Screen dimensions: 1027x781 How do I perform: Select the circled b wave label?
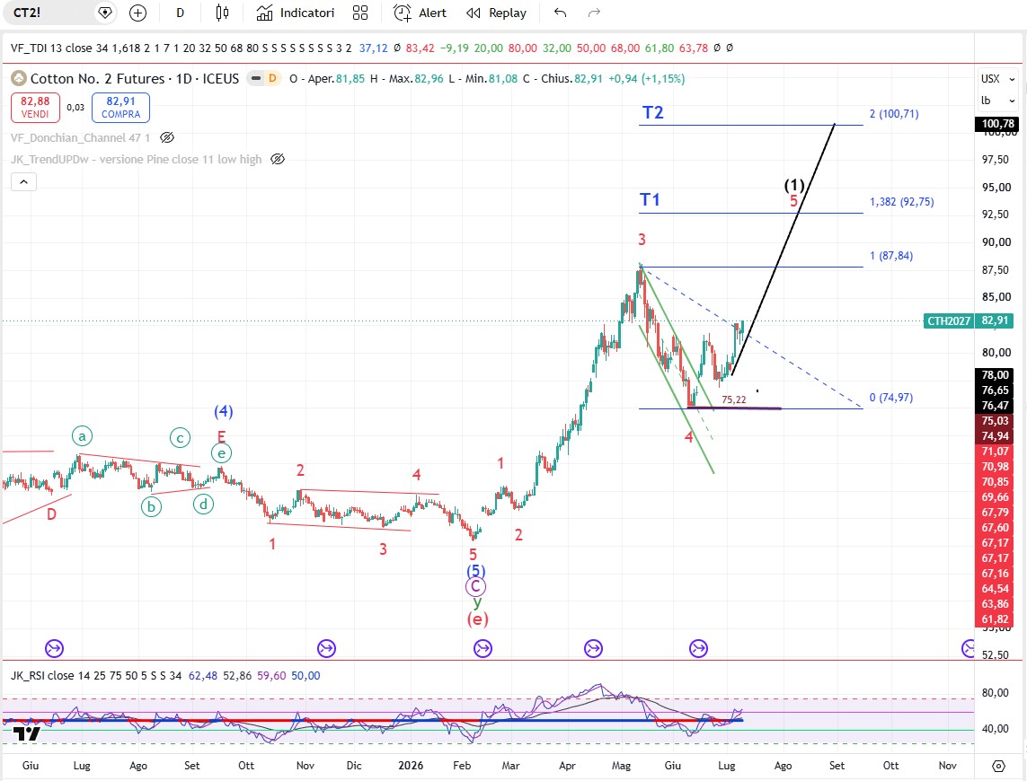[151, 506]
